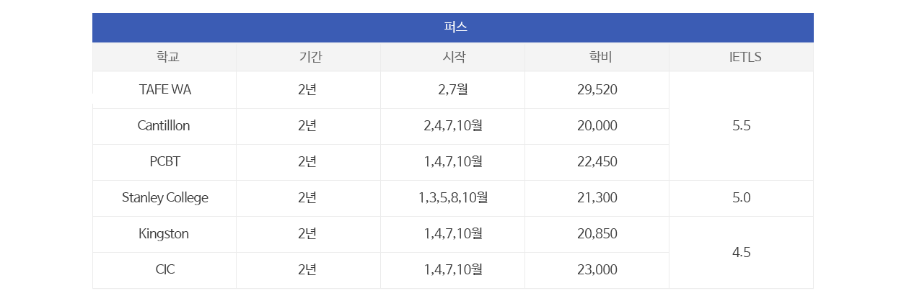This screenshot has width=909, height=301.
Task: Click the TAFE WA school cell
Action: click(164, 90)
